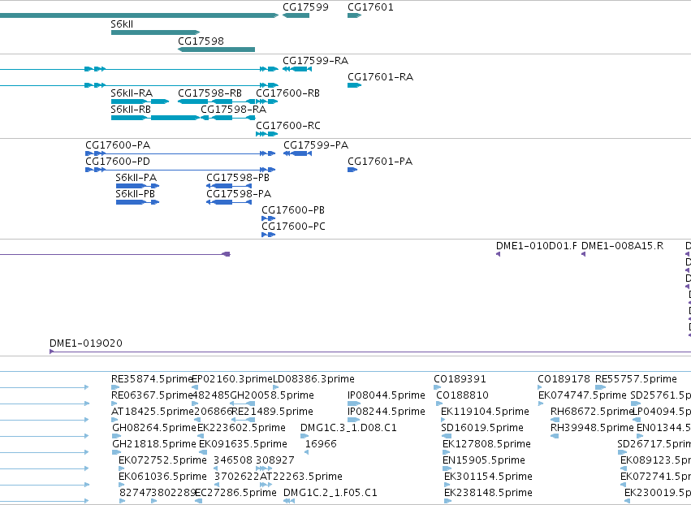This screenshot has width=691, height=505.
Task: Click EST label EK301154.5prime
Action: point(488,477)
